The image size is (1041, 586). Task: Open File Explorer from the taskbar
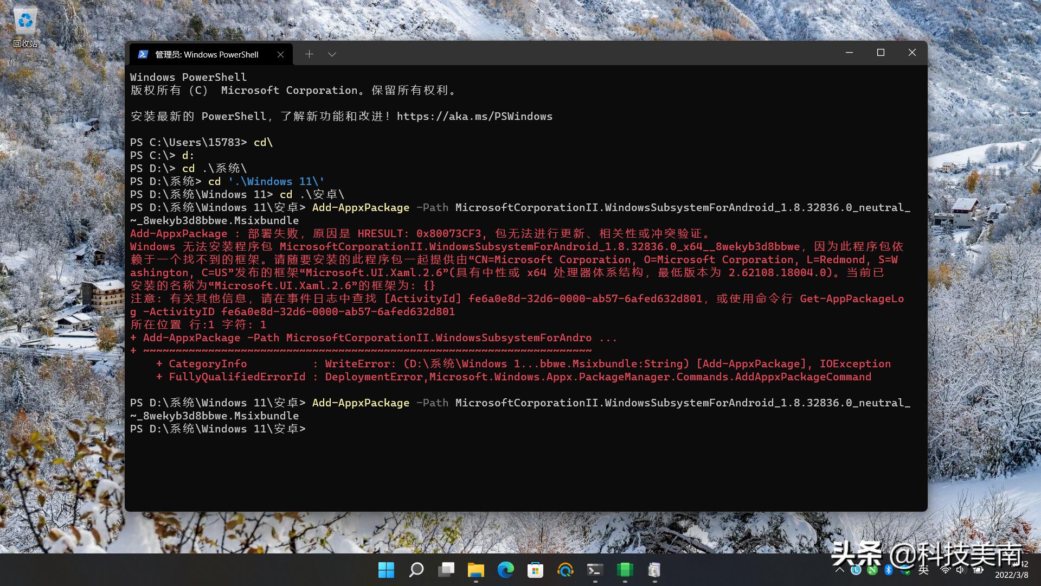click(x=476, y=571)
